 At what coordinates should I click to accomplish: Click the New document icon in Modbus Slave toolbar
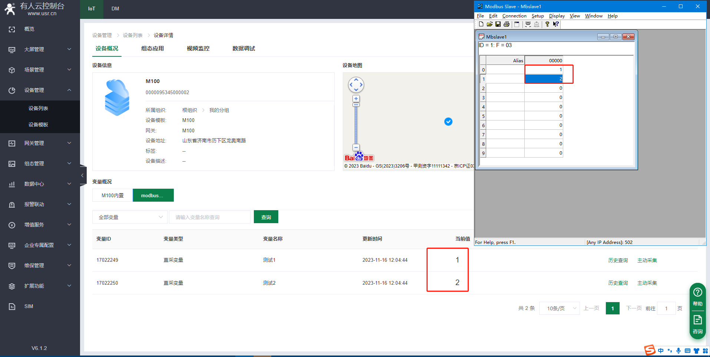point(481,24)
